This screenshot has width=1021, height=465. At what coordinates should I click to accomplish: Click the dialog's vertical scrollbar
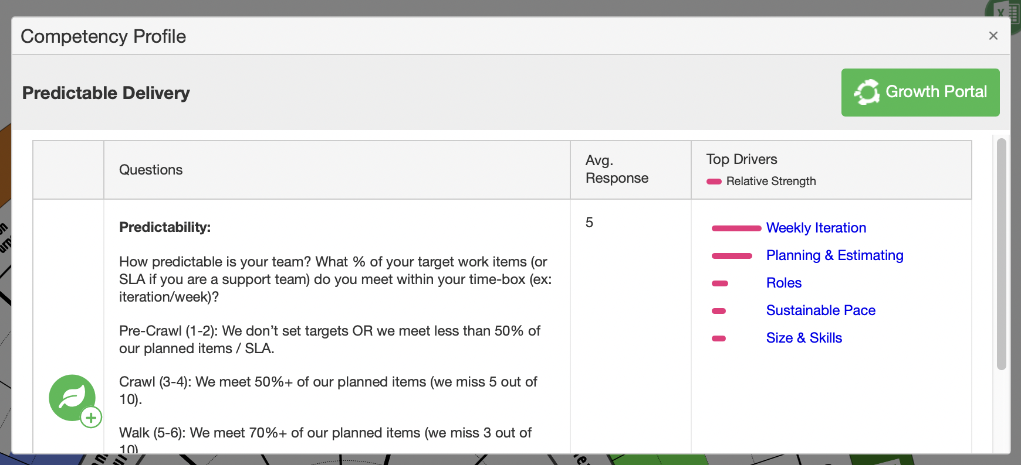[x=1002, y=254]
